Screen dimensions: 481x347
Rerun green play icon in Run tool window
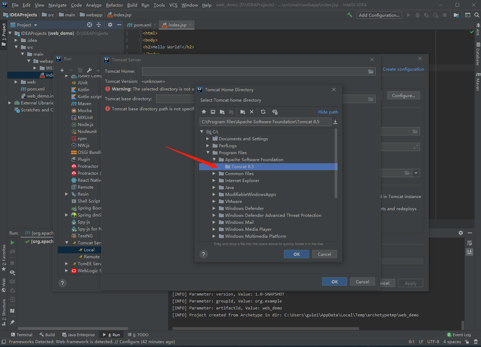tap(12, 243)
